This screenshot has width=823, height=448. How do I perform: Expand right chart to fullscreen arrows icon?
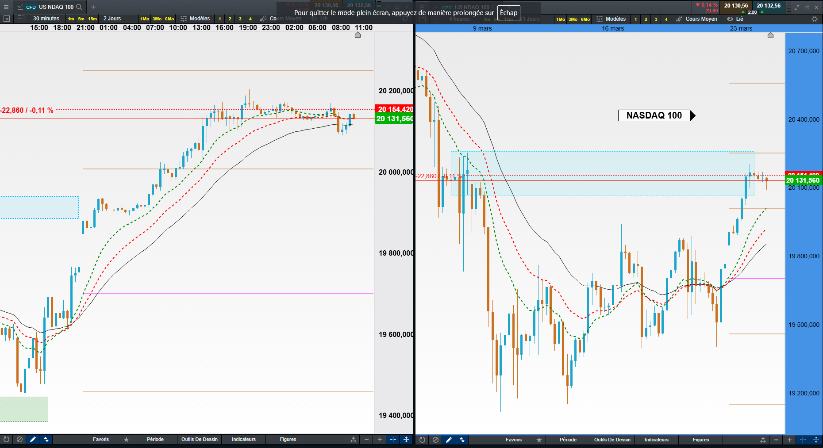797,7
